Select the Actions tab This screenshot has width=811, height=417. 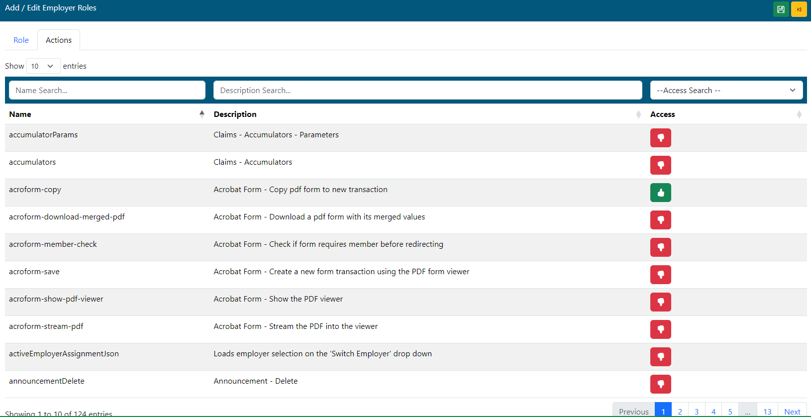click(59, 40)
